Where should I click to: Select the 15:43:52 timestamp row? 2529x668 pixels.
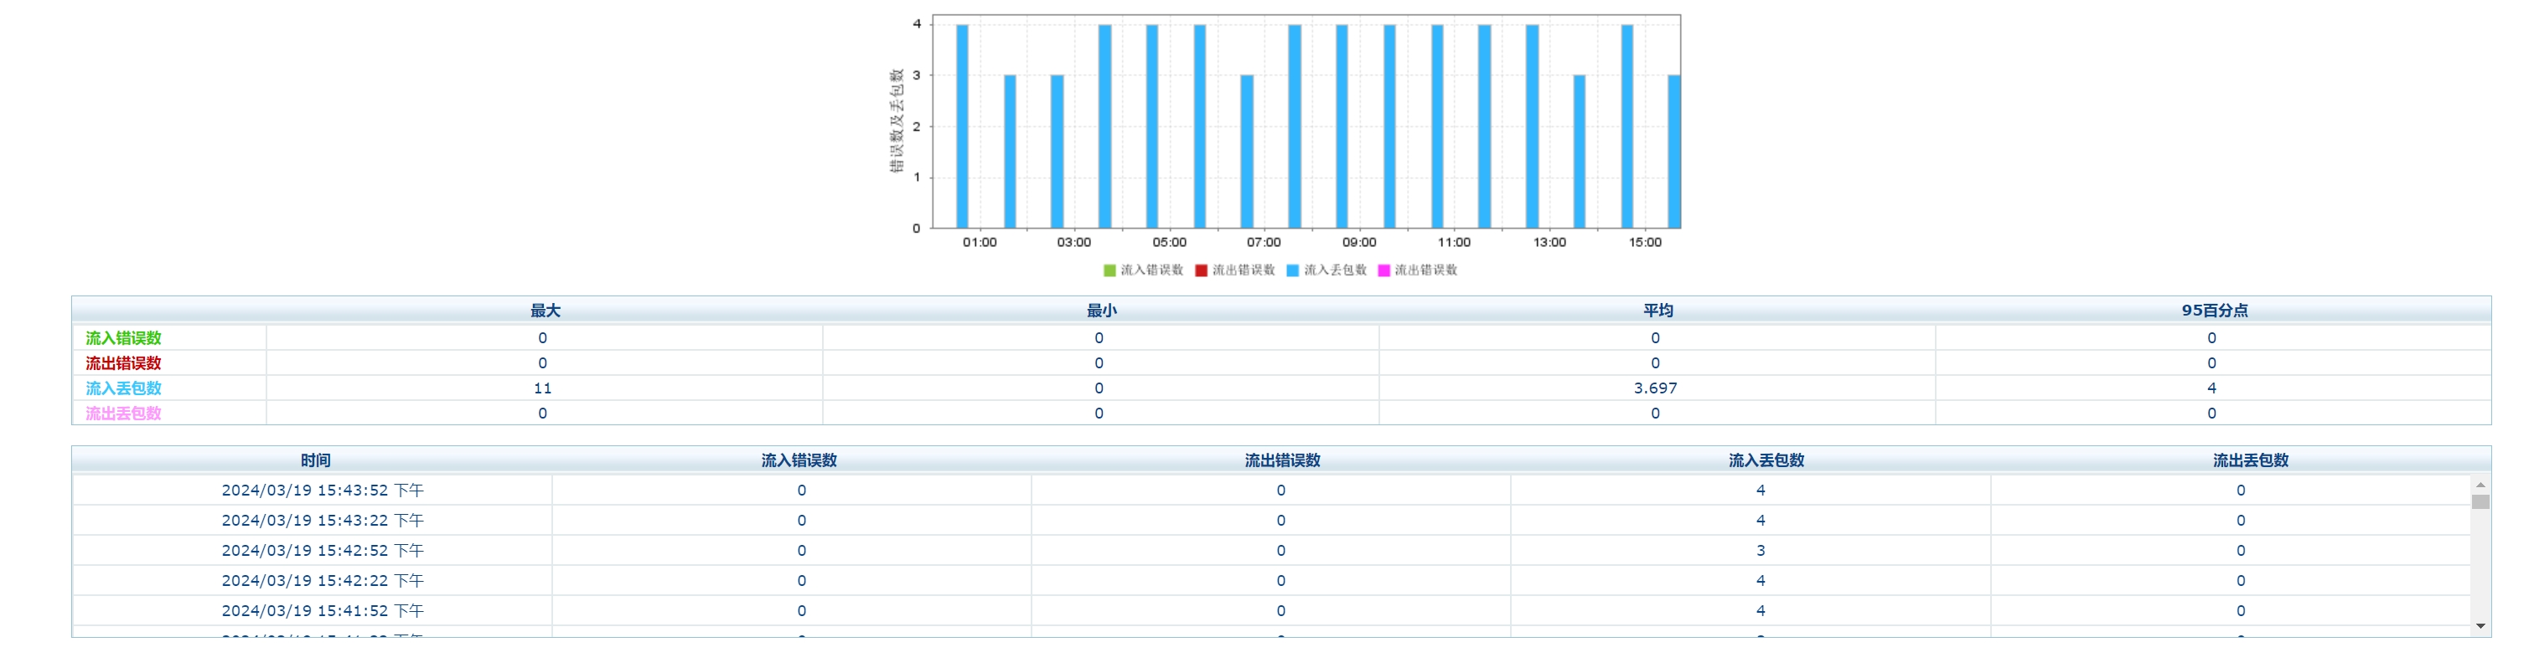[1271, 491]
